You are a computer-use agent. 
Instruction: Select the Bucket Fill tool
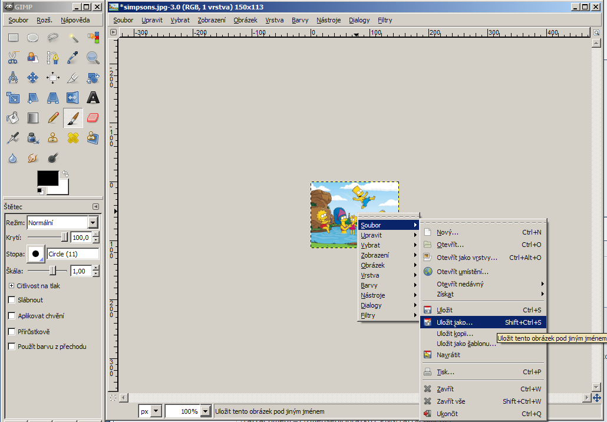pos(13,118)
